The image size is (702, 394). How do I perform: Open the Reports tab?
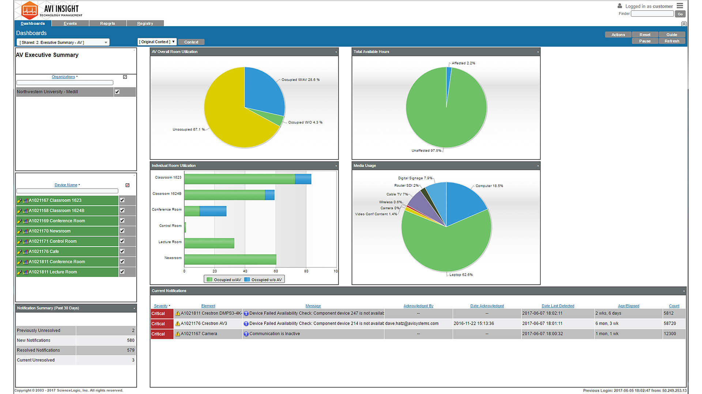[107, 23]
